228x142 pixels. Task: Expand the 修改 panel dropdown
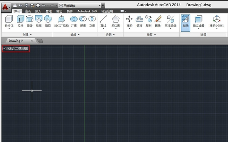pos(155,35)
